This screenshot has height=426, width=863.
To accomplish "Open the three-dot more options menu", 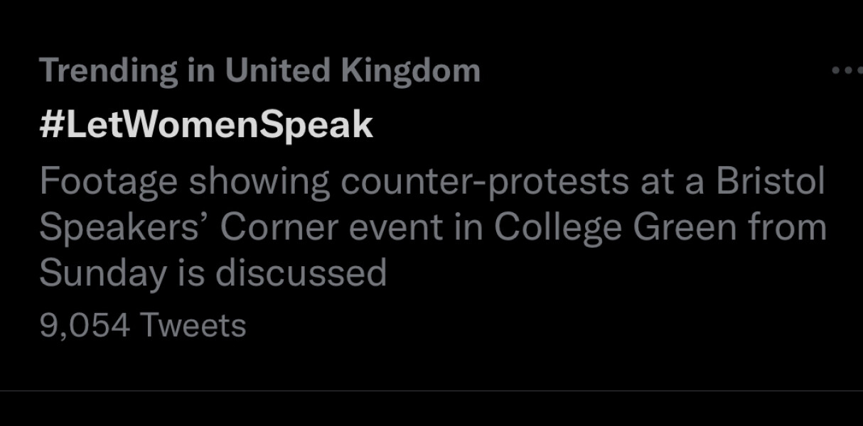I will (846, 71).
